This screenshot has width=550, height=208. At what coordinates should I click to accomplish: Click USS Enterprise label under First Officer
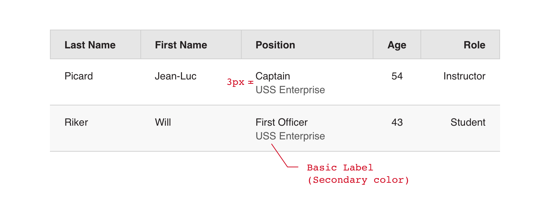(x=290, y=136)
